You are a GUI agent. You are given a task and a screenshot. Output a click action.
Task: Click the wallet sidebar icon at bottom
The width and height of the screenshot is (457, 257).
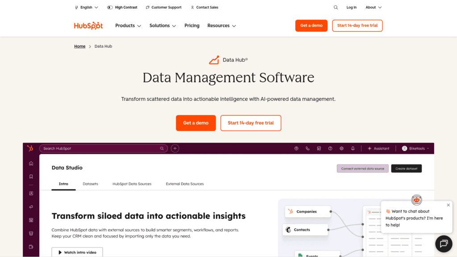click(31, 247)
